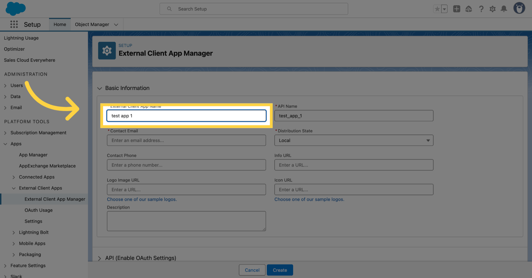Click the Search Setup field
The height and width of the screenshot is (278, 532).
click(254, 9)
